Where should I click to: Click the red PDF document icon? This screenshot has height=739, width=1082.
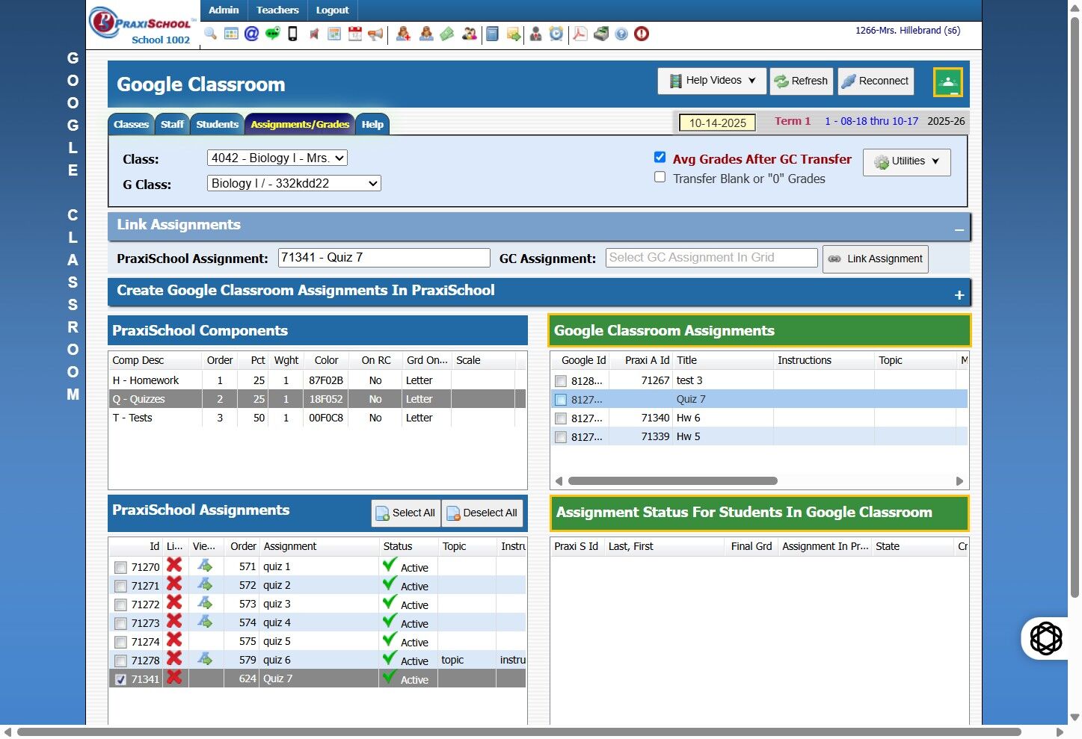580,34
